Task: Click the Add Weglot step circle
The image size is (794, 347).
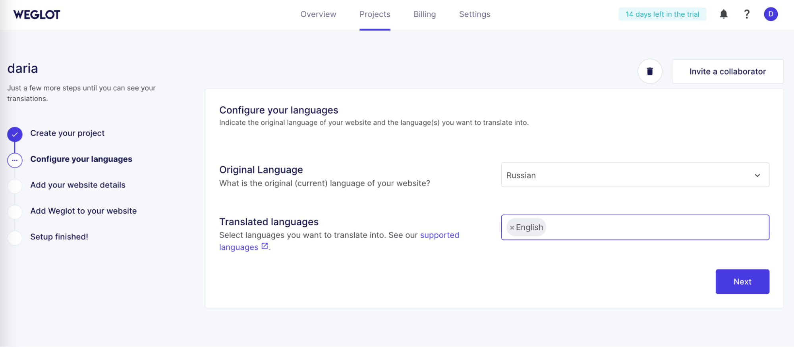Action: 15,212
